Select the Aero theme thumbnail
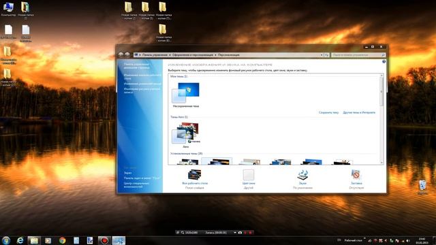This screenshot has height=245, width=436. click(x=186, y=133)
